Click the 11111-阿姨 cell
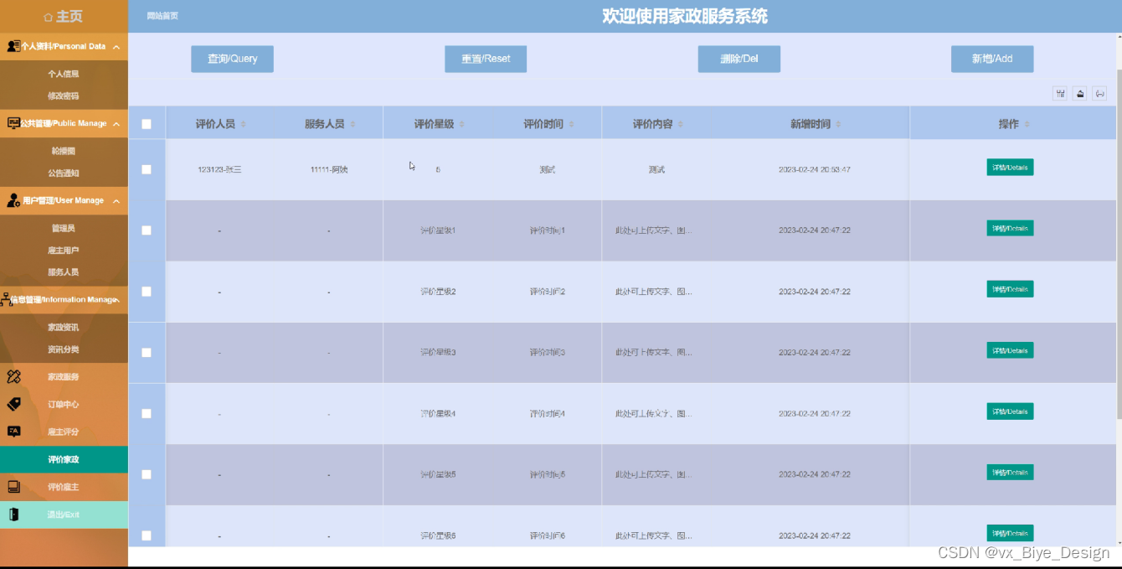This screenshot has width=1122, height=569. tap(329, 169)
